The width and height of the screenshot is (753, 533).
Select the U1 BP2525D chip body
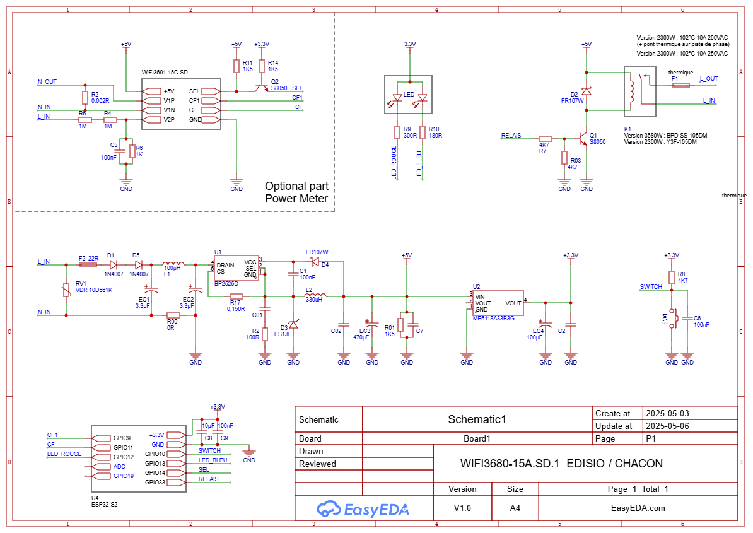(x=236, y=269)
